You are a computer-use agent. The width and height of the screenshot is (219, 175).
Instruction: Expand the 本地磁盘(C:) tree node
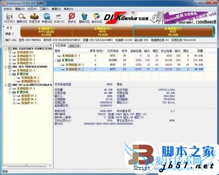click(10, 56)
